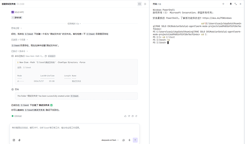Open the https://aka.ms/PSWindows link in terminal
The width and height of the screenshot is (245, 144).
click(x=217, y=18)
